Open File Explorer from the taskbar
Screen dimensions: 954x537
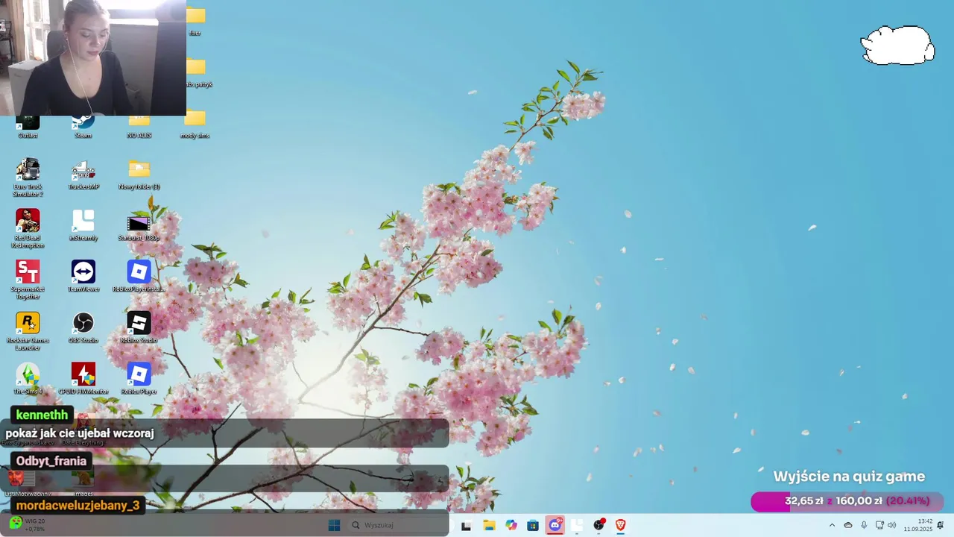[x=489, y=525]
